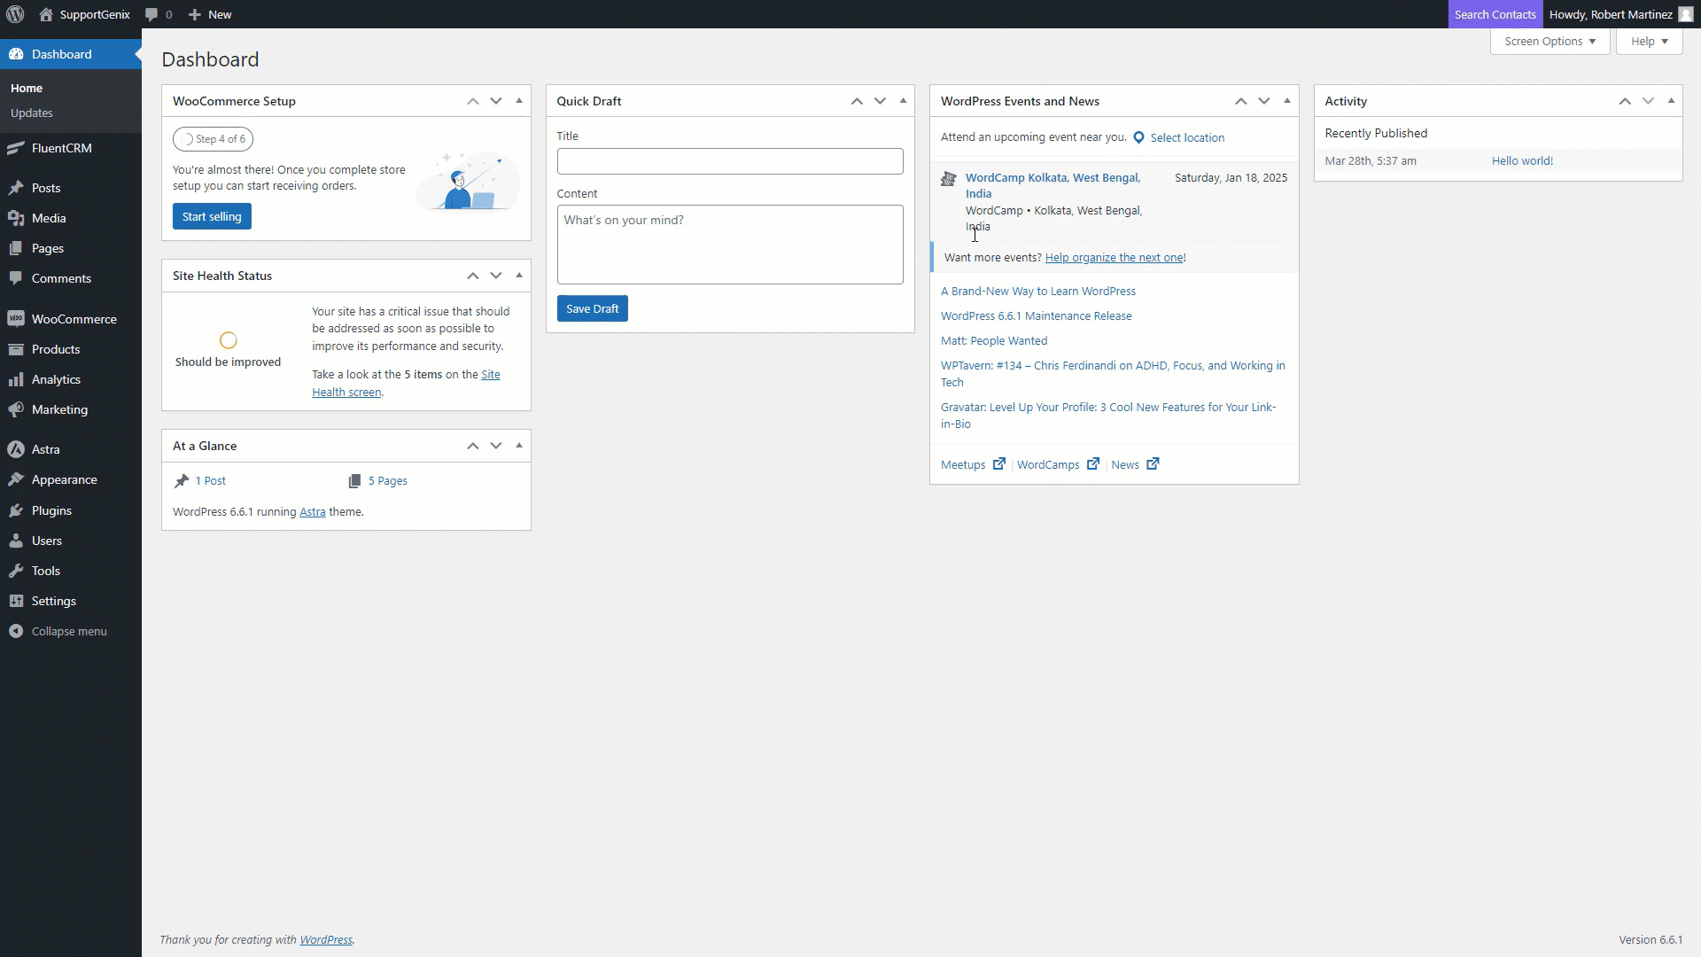Click the Media icon in sidebar
Image resolution: width=1701 pixels, height=957 pixels.
tap(16, 218)
